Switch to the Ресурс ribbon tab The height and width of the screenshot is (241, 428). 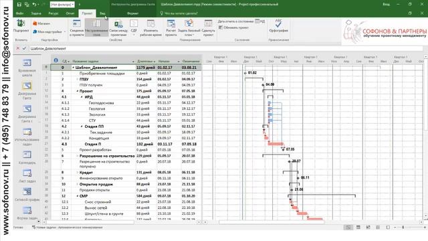point(53,13)
